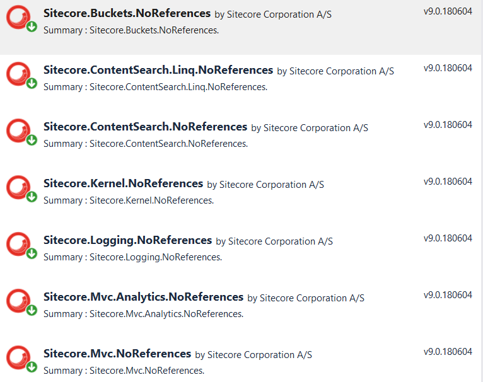Click version number beside Sitecore.Mvc.NoReferences

coord(448,352)
